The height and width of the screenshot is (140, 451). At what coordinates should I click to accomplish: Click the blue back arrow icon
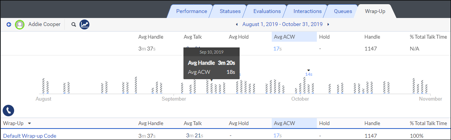9,24
